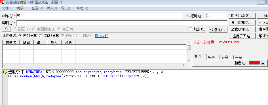Enable the 加密 checkbox
Viewport: 268px width, 105px height.
[x=197, y=29]
